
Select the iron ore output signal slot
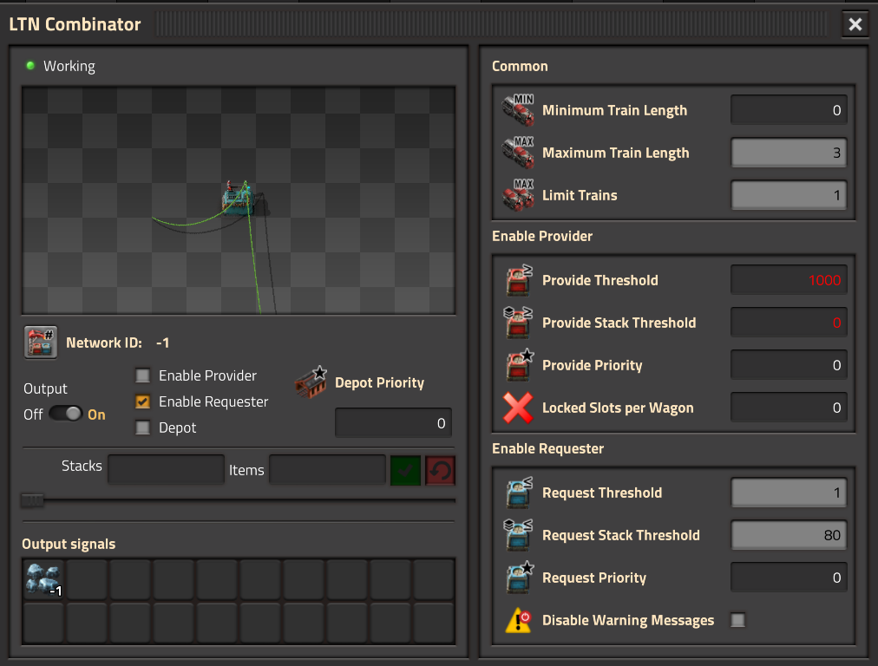click(x=43, y=579)
